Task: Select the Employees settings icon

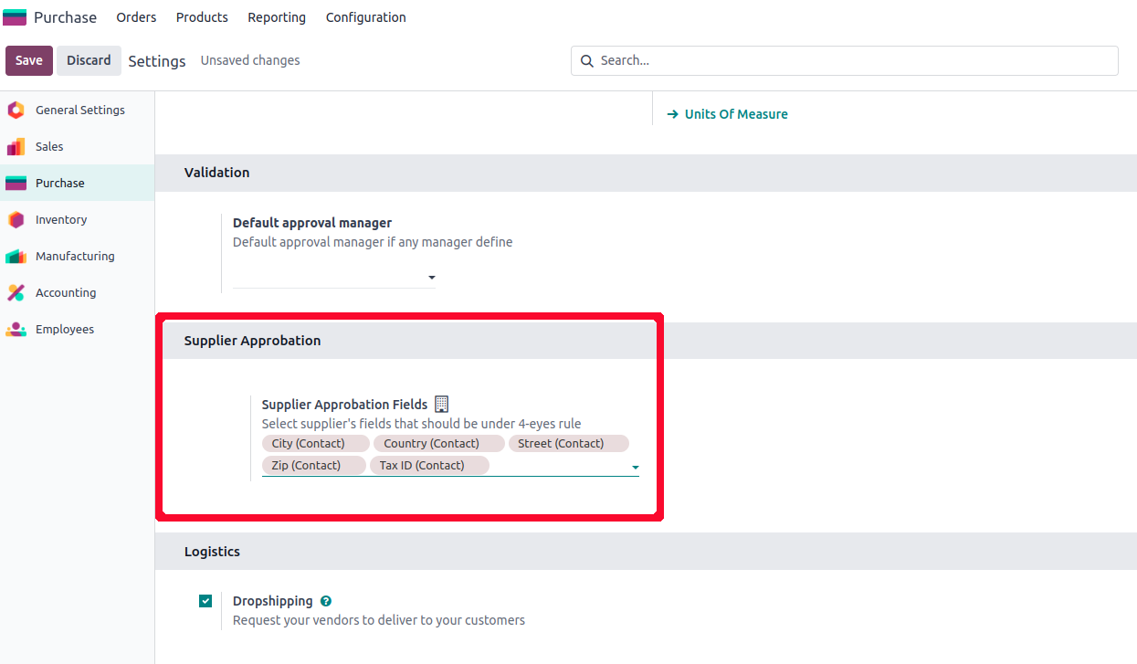Action: coord(16,330)
